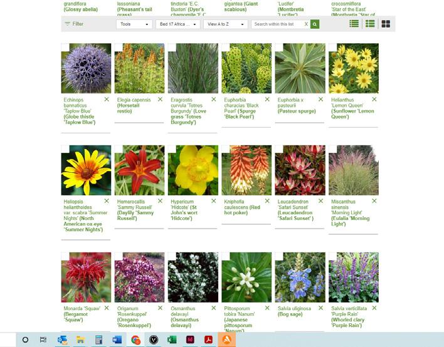Remove Osmanthus delavayi from list
Screen dimensions: 444x347
click(213, 308)
